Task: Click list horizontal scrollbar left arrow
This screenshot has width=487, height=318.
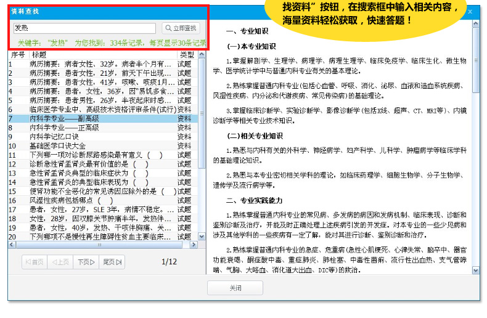Action: pos(12,245)
